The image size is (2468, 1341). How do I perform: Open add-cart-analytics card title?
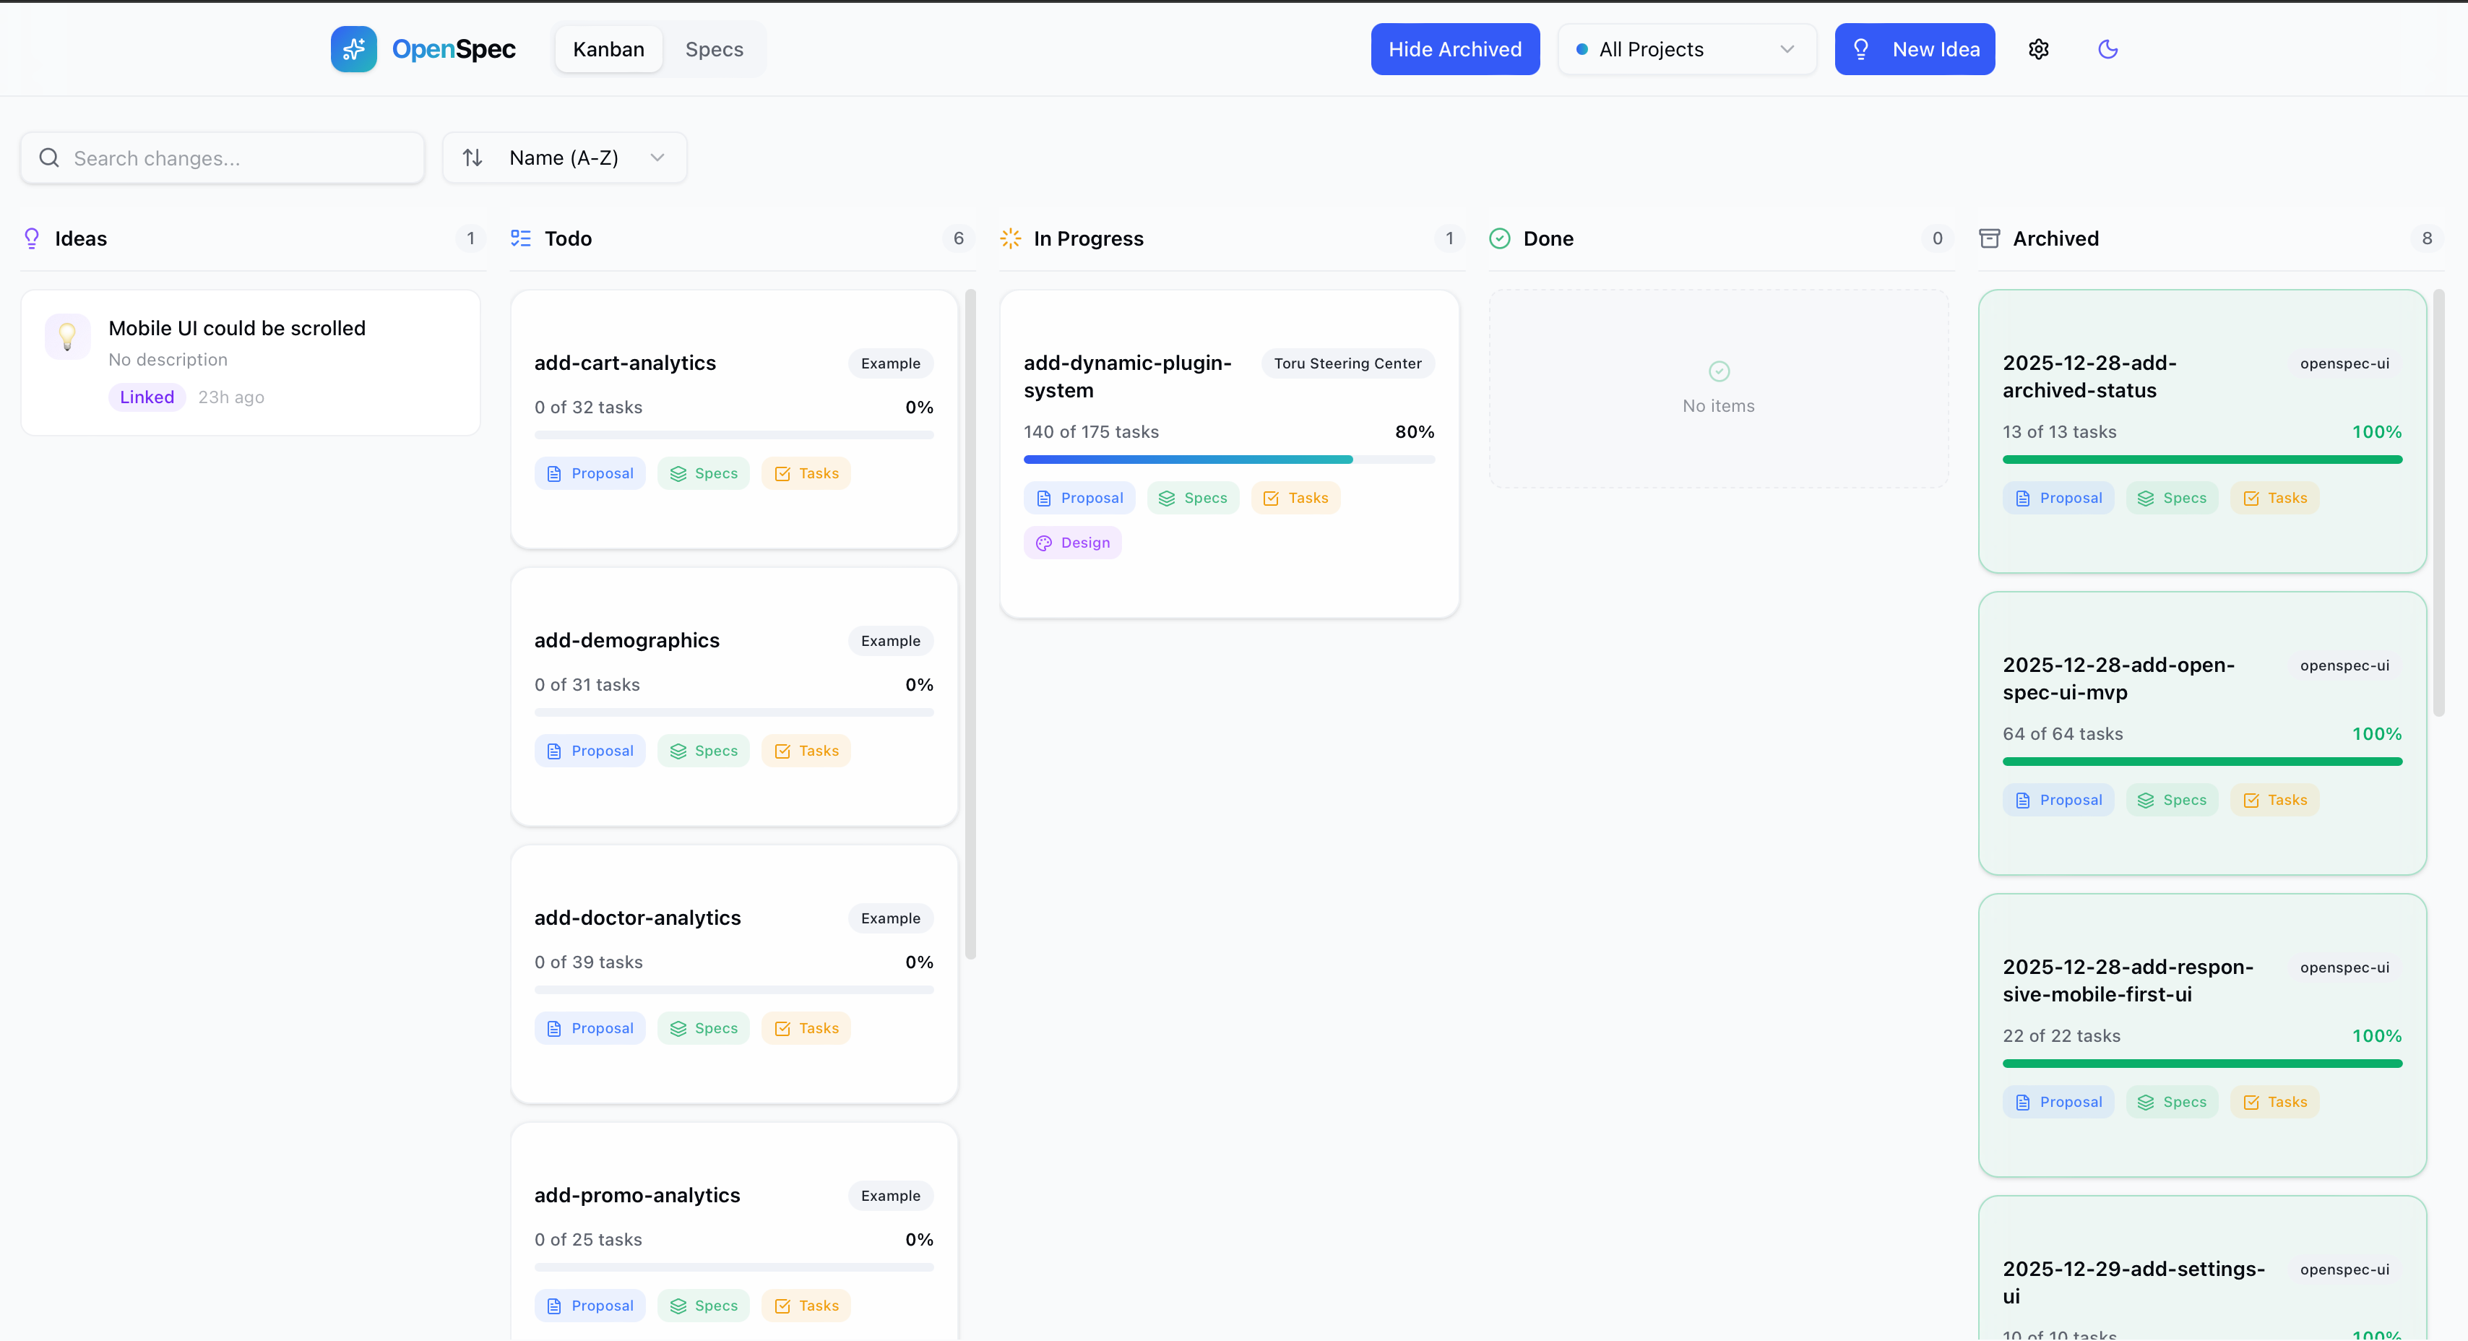tap(625, 363)
